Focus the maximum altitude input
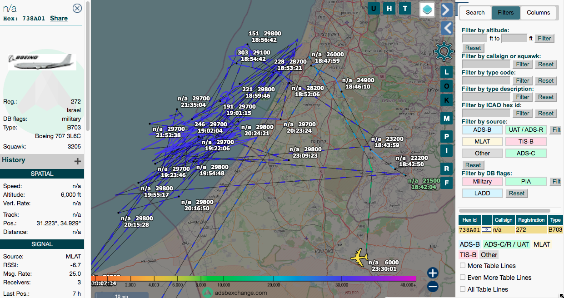The image size is (564, 298). point(514,39)
